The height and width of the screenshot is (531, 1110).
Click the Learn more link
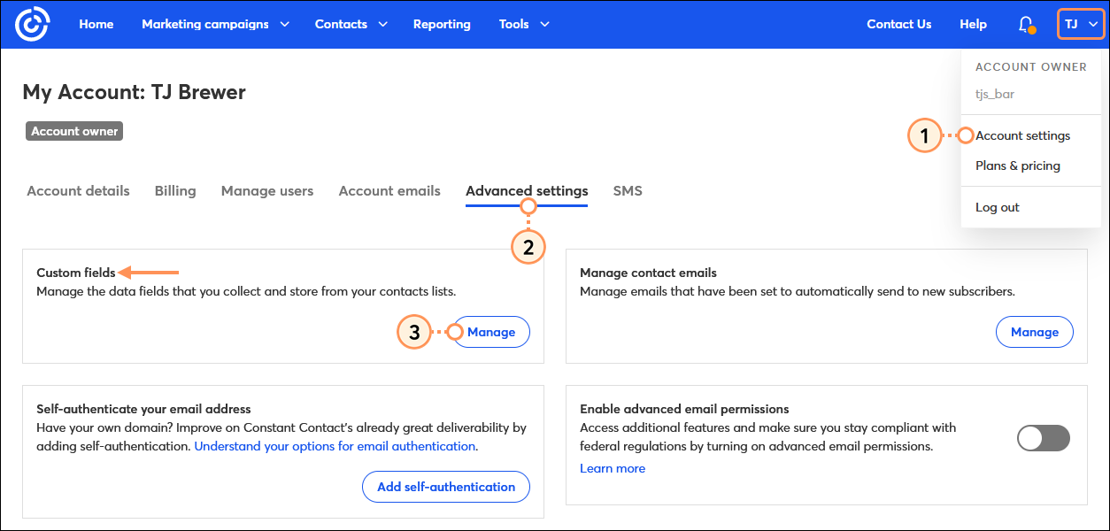pos(613,468)
